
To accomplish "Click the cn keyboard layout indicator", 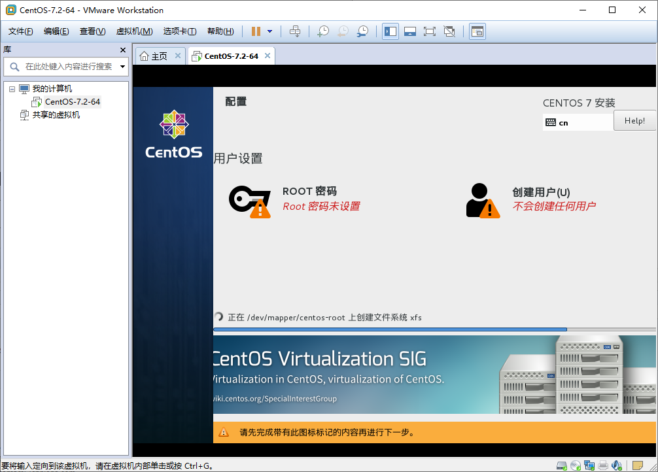I will pyautogui.click(x=578, y=122).
